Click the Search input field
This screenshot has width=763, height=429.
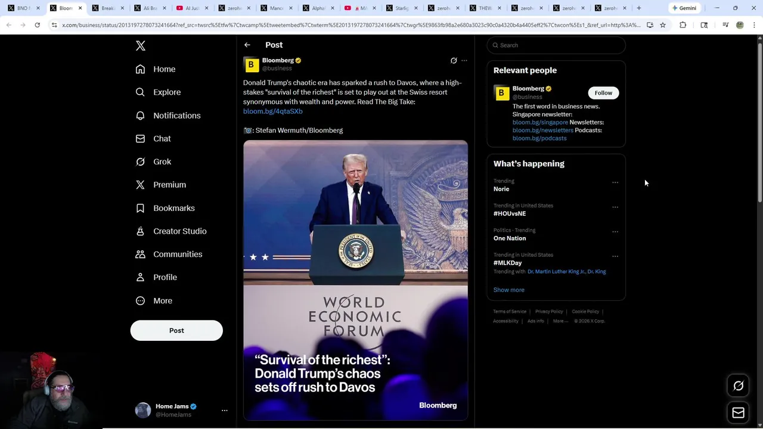pos(560,45)
